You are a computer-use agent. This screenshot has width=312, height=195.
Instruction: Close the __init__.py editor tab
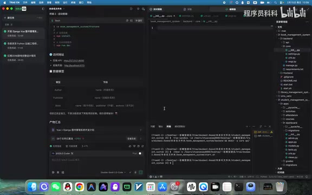click(x=174, y=16)
